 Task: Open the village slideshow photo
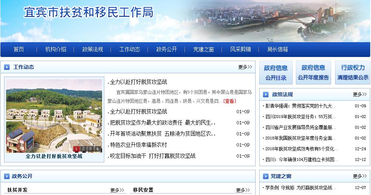point(54,113)
